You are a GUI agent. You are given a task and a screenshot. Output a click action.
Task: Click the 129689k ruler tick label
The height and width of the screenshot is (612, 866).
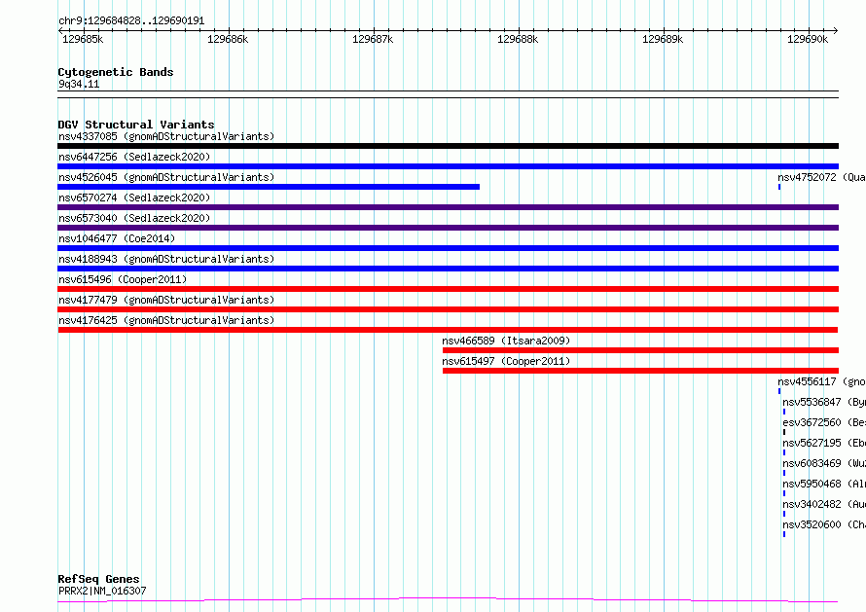tap(663, 39)
